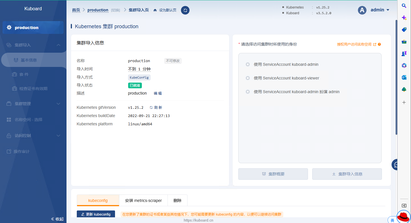Click the grid icon beside 名称空间 - 选择
The height and width of the screenshot is (223, 411).
(9, 120)
